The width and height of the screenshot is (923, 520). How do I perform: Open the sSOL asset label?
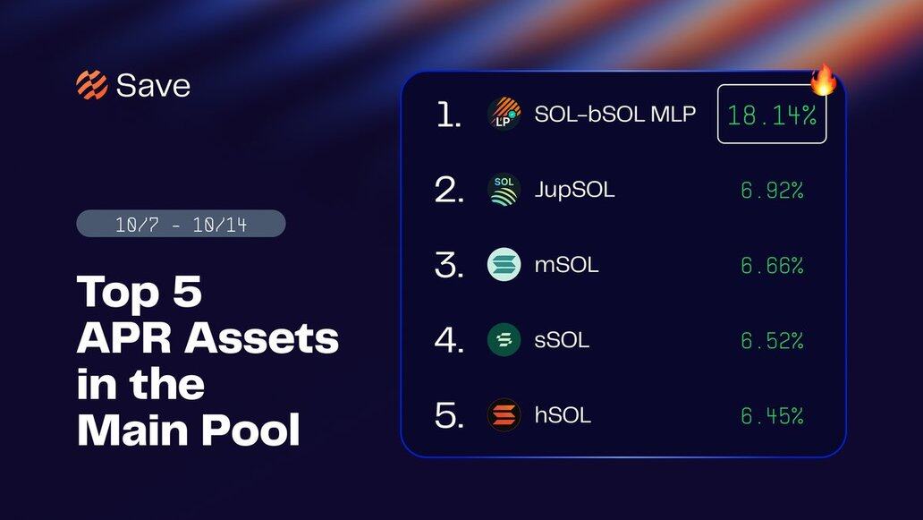[x=562, y=340]
